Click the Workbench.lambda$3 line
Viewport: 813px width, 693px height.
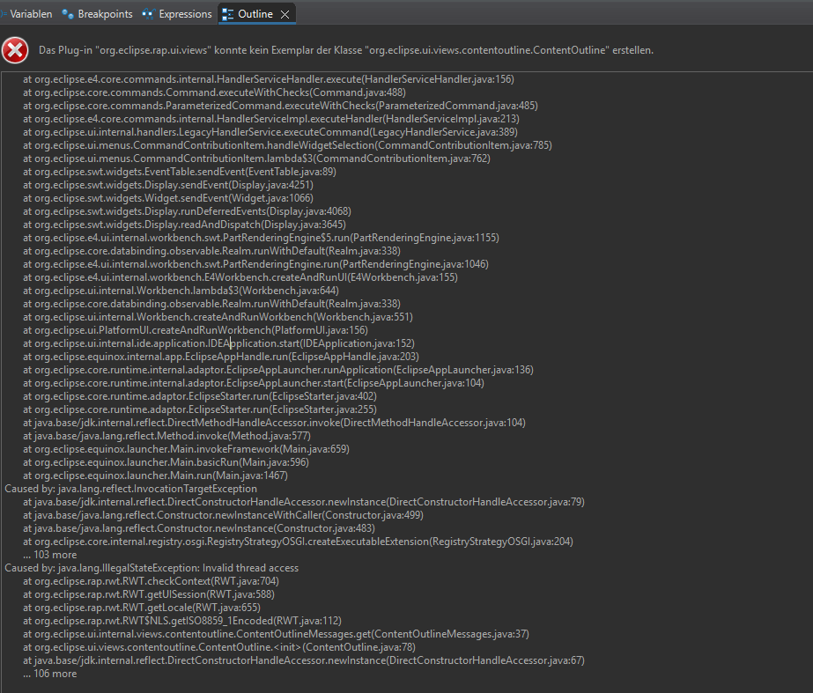181,291
